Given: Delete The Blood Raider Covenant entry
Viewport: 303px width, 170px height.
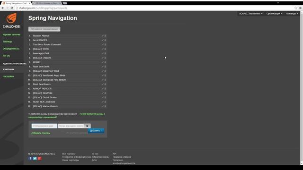Looking at the screenshot, I should pyautogui.click(x=105, y=44).
